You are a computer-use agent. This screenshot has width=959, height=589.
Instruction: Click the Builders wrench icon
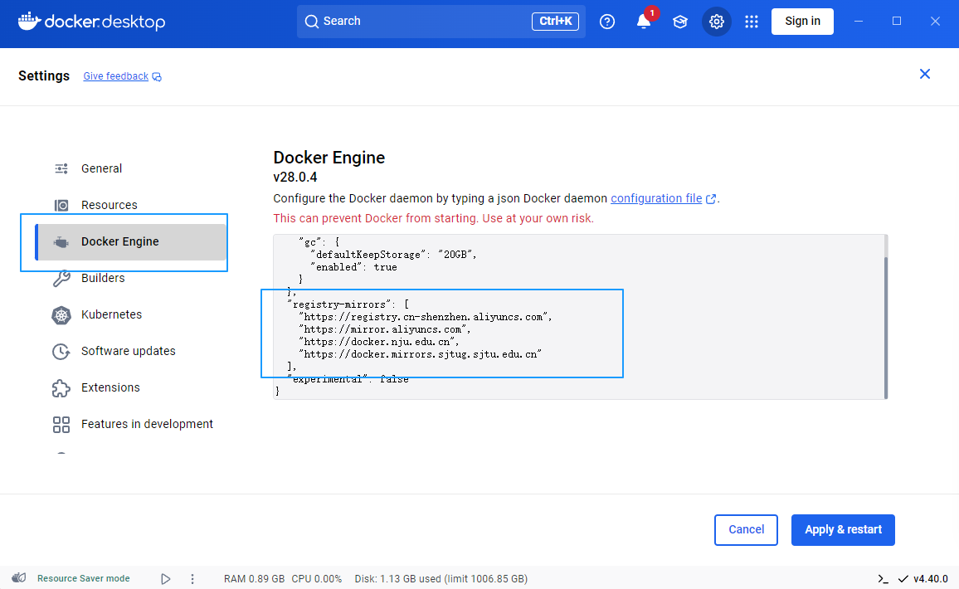[x=61, y=279]
